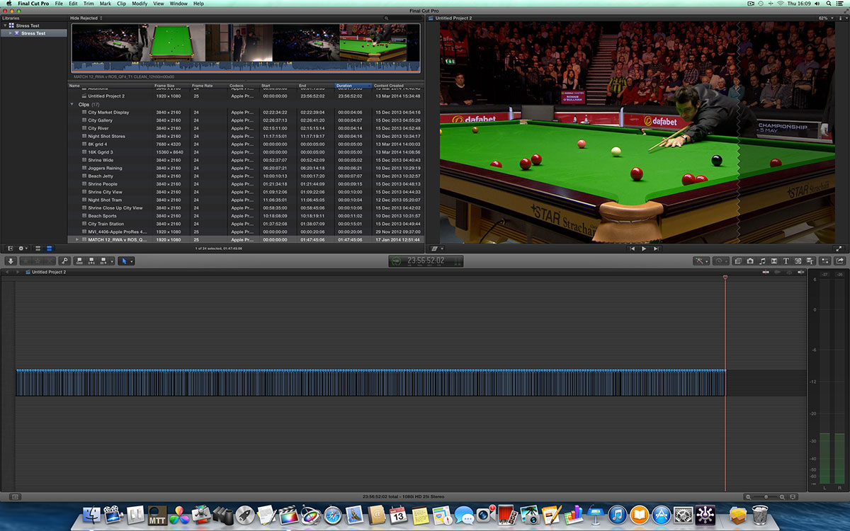Open the Keyword Editor key icon
The width and height of the screenshot is (850, 531).
coord(64,261)
